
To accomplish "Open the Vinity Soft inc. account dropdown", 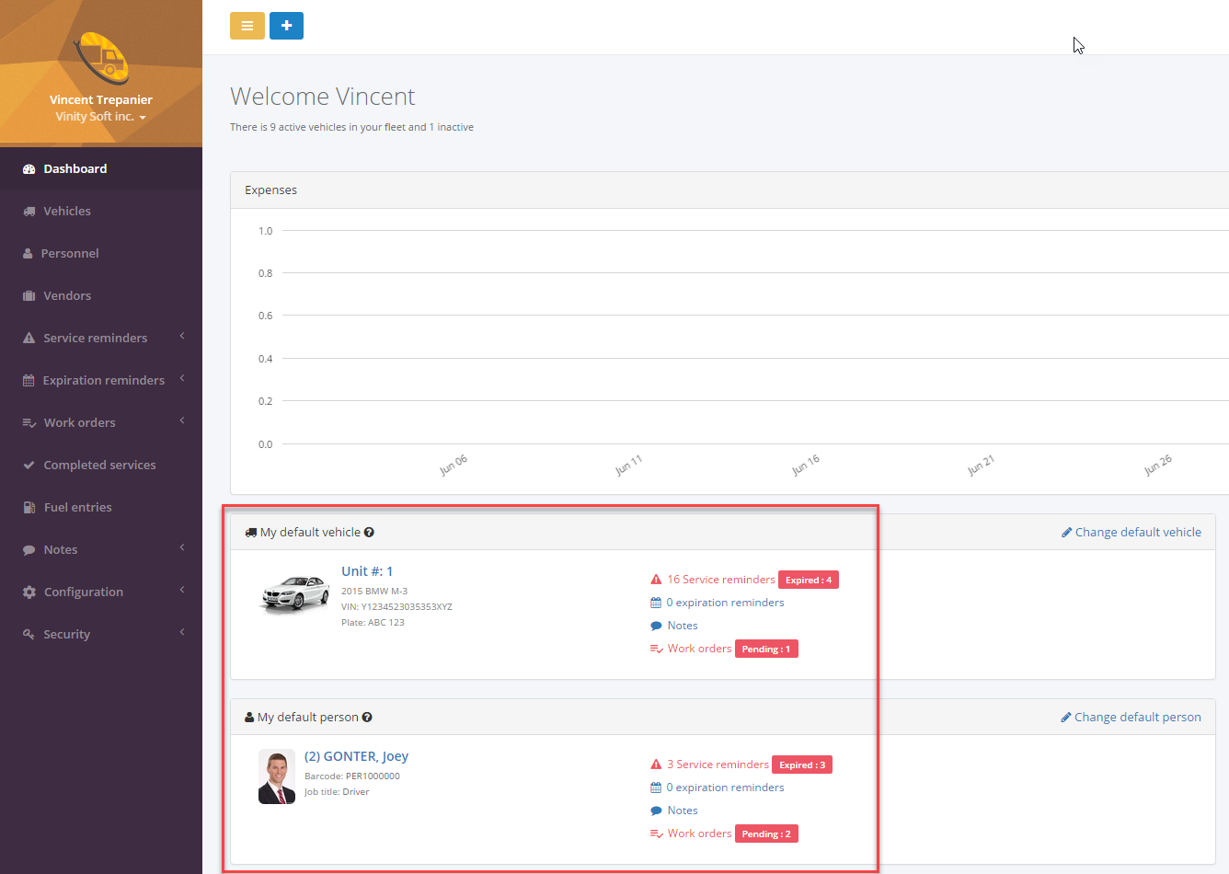I will point(100,117).
